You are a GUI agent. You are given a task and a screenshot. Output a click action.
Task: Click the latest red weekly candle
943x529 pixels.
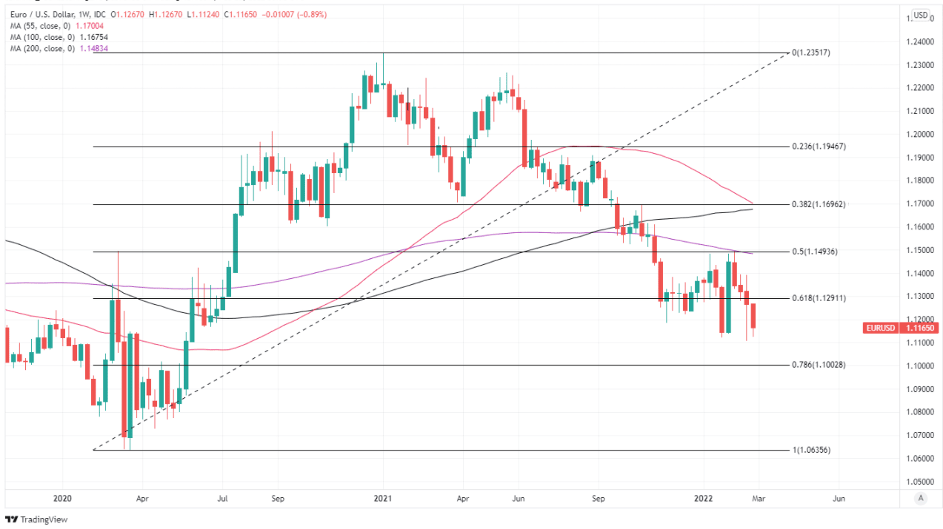753,316
